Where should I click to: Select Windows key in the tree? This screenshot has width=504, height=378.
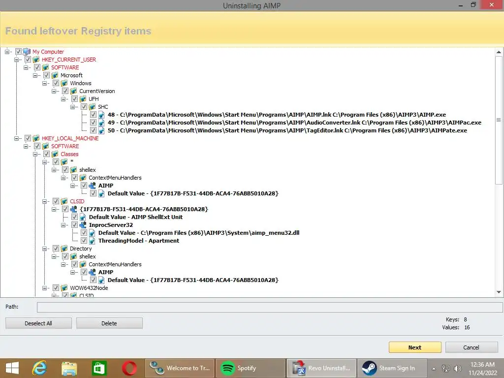[x=81, y=83]
